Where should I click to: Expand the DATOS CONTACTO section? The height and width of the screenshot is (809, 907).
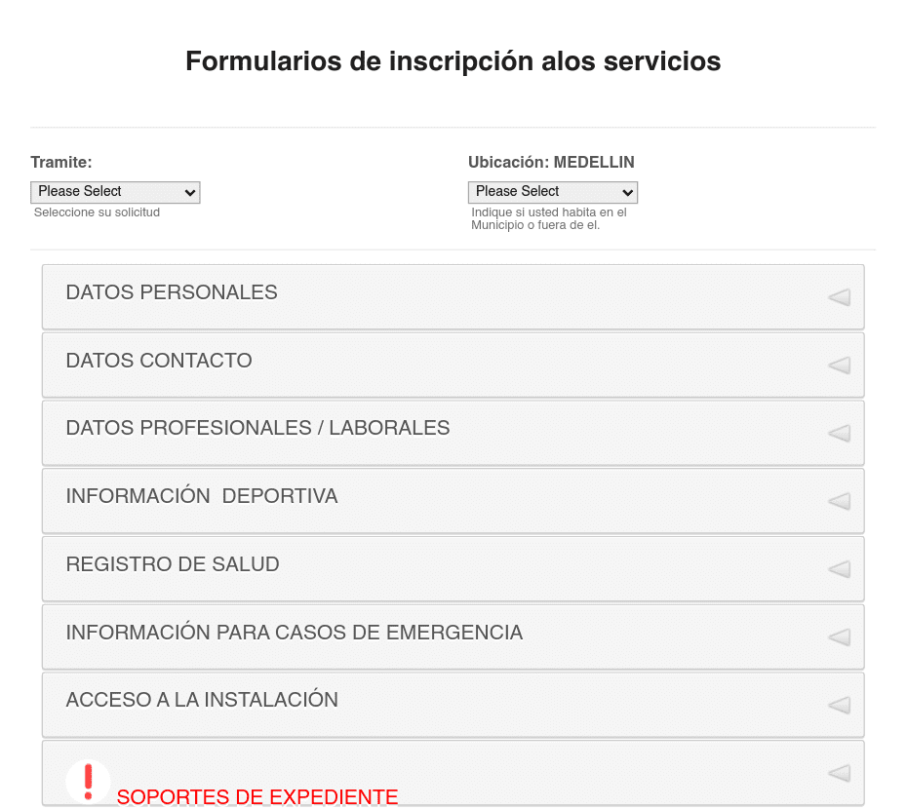(453, 365)
